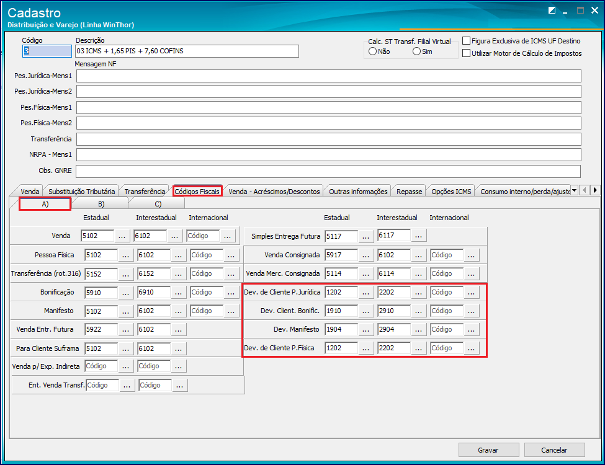Viewport: 605px width, 465px height.
Task: Open lookup for Venda Internacional code
Action: [x=227, y=236]
